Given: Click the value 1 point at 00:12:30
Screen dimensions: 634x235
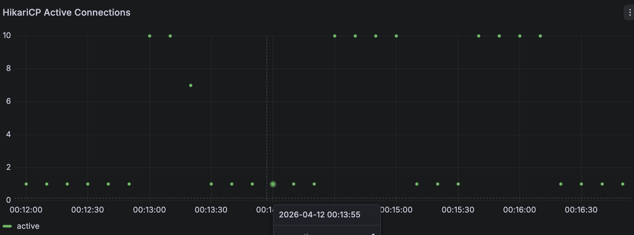Looking at the screenshot, I should coord(88,184).
